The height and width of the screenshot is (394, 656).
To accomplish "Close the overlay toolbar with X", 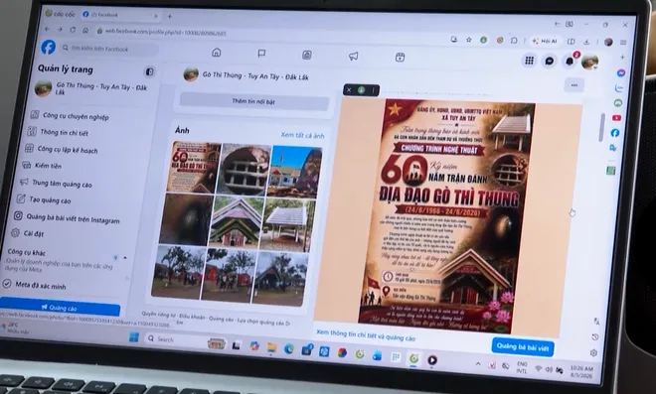I will click(x=349, y=90).
